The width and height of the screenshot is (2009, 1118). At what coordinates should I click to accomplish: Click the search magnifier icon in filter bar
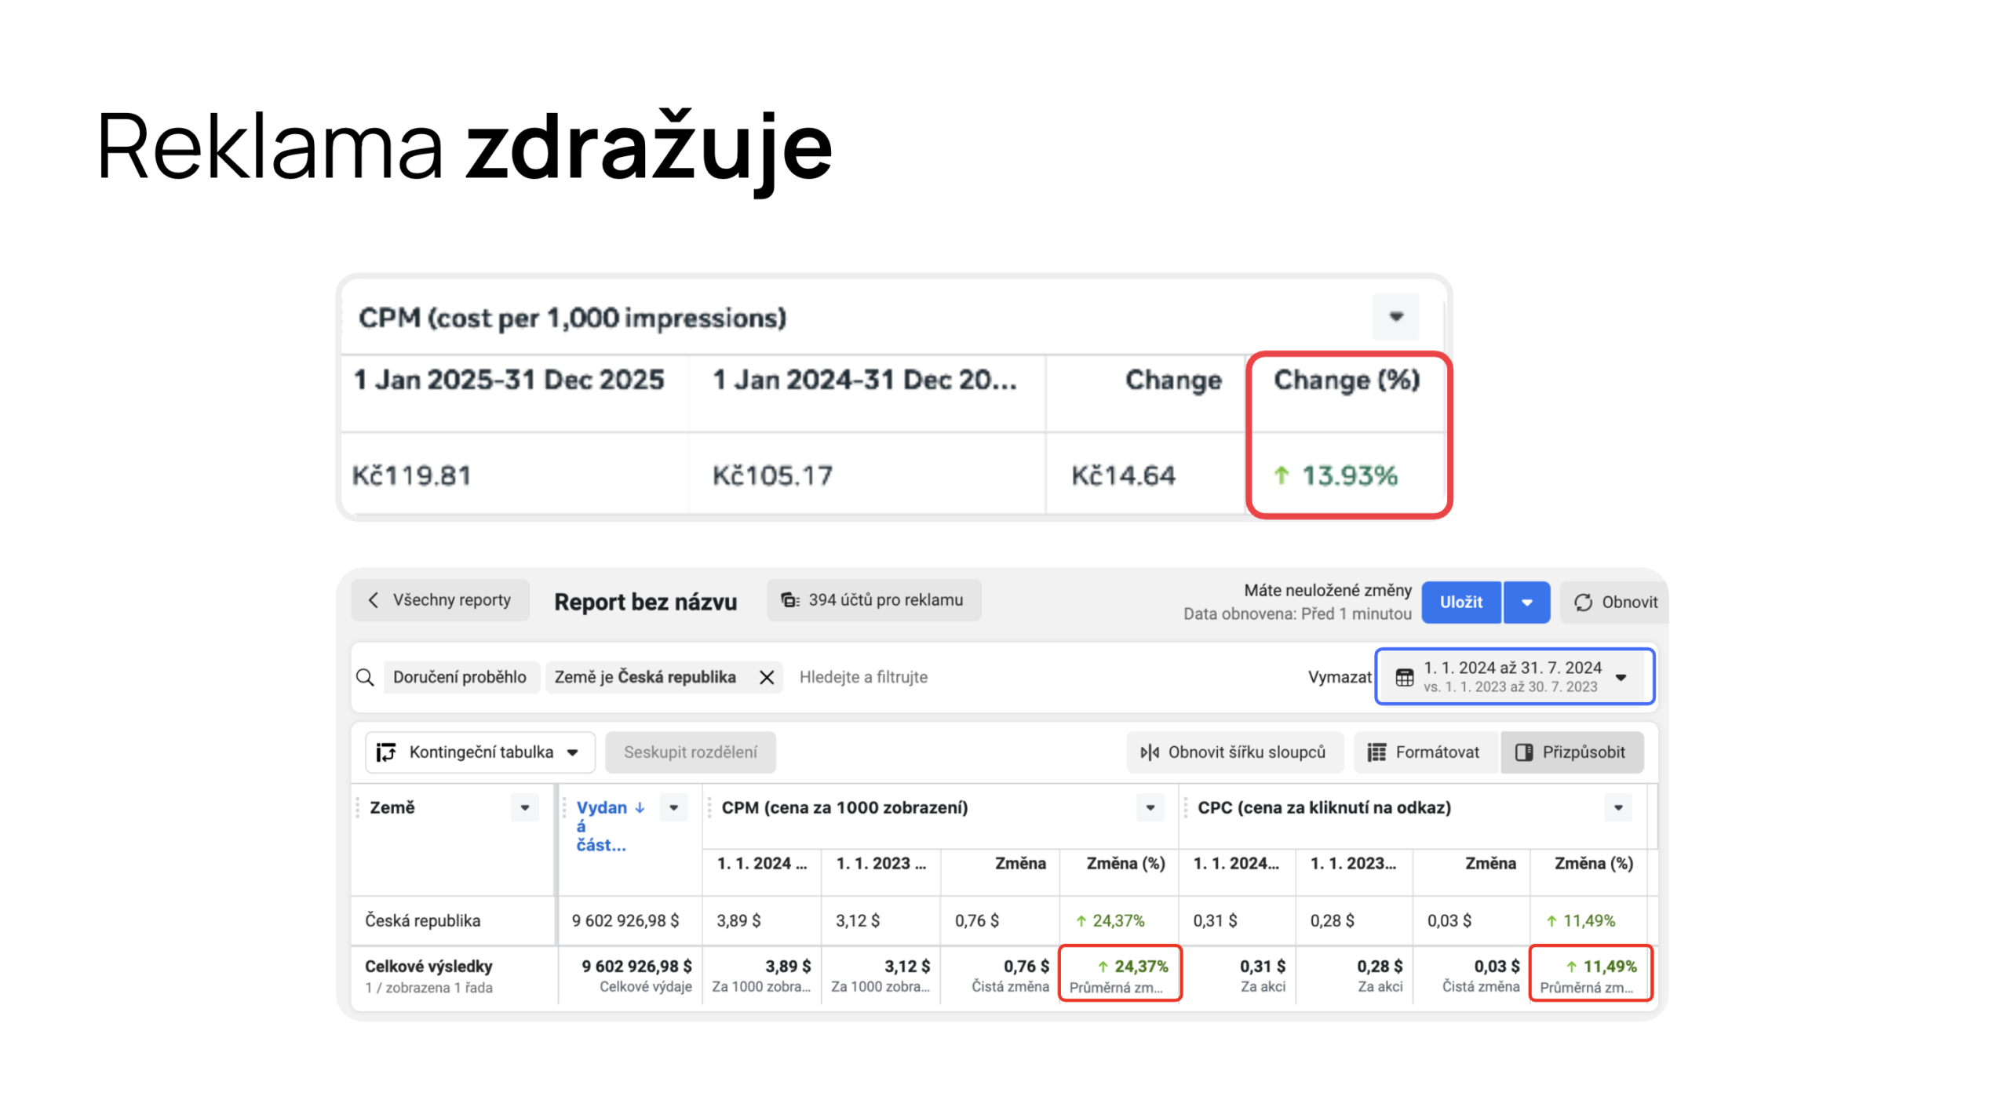click(x=364, y=677)
